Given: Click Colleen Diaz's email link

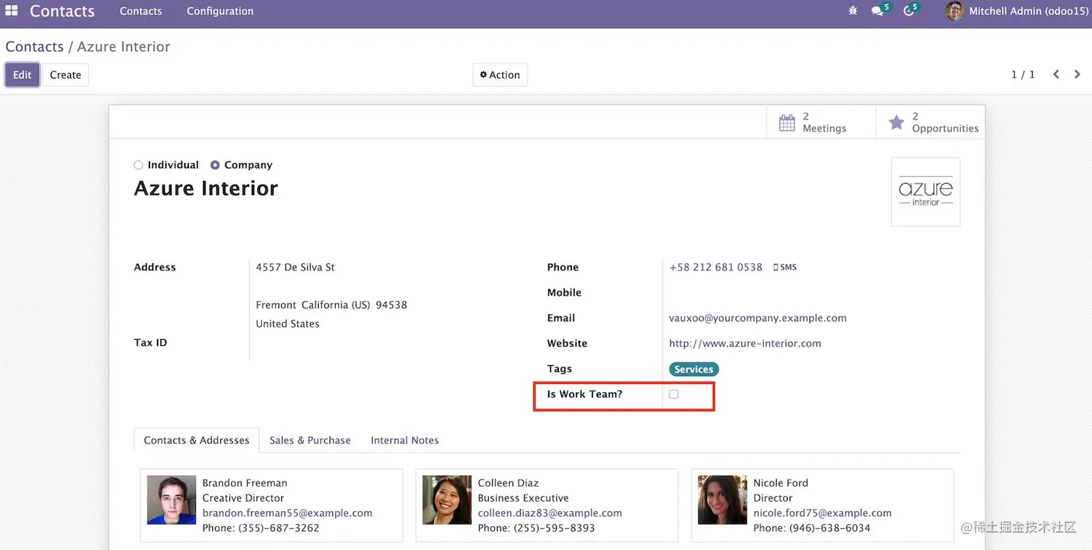Looking at the screenshot, I should [550, 513].
